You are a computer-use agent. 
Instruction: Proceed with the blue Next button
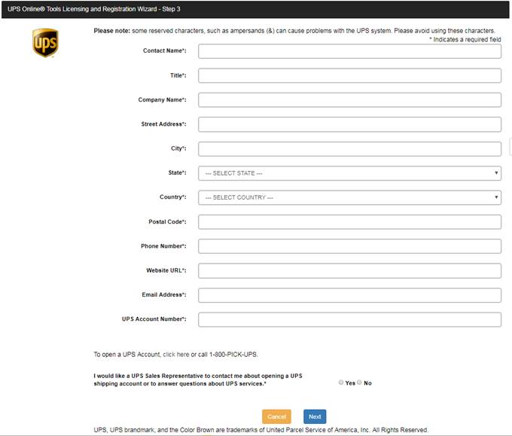pyautogui.click(x=315, y=416)
